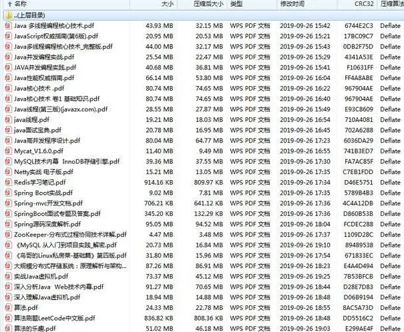Viewport: 404px width, 332px height.
Task: Select file name Netty实战 电子版.pdf
Action: click(x=44, y=172)
